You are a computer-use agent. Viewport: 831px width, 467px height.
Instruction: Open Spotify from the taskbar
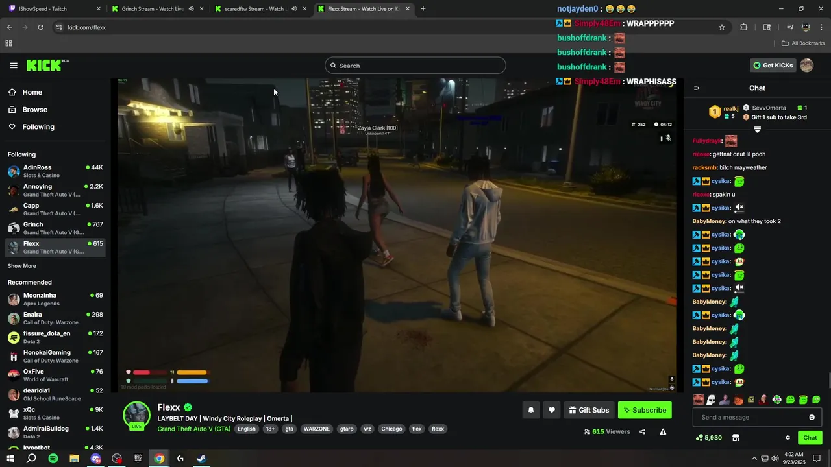[53, 459]
